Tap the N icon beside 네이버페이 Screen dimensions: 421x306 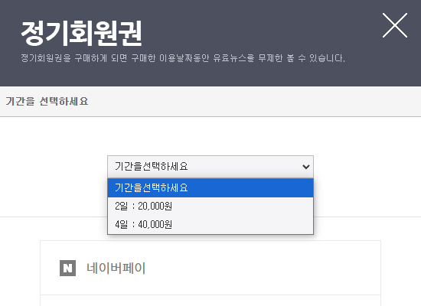point(67,268)
